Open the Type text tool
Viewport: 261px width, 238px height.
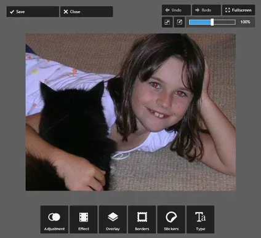[200, 220]
